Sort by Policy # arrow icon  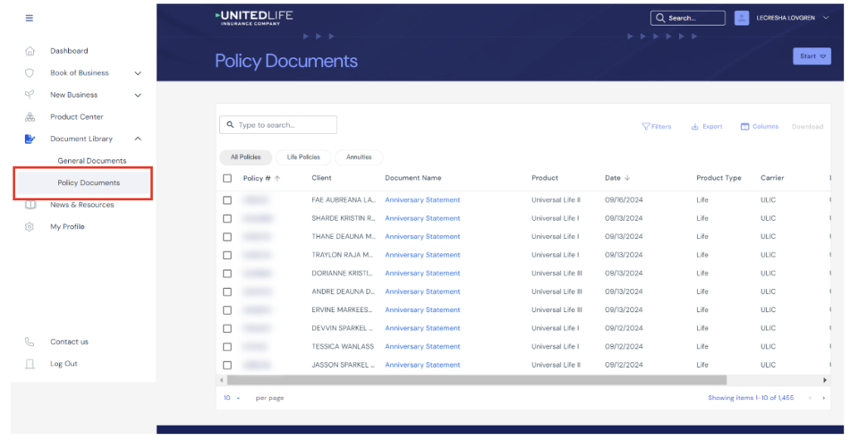(x=277, y=178)
